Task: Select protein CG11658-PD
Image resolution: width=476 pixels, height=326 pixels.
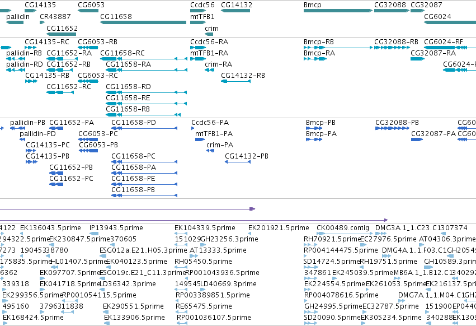Action: click(144, 128)
